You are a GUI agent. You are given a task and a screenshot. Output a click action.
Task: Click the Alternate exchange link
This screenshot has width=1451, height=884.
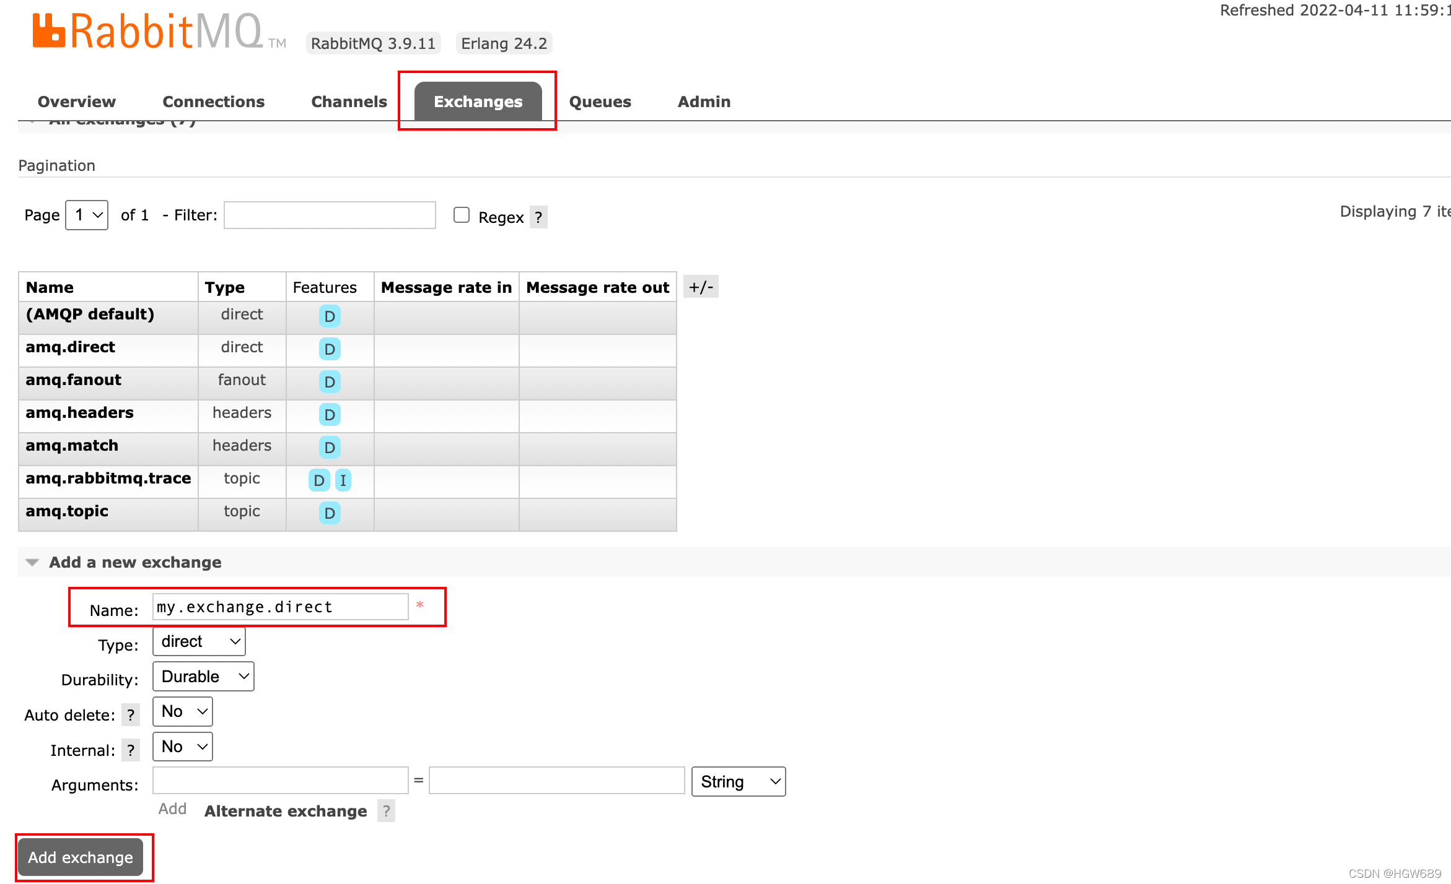tap(286, 811)
